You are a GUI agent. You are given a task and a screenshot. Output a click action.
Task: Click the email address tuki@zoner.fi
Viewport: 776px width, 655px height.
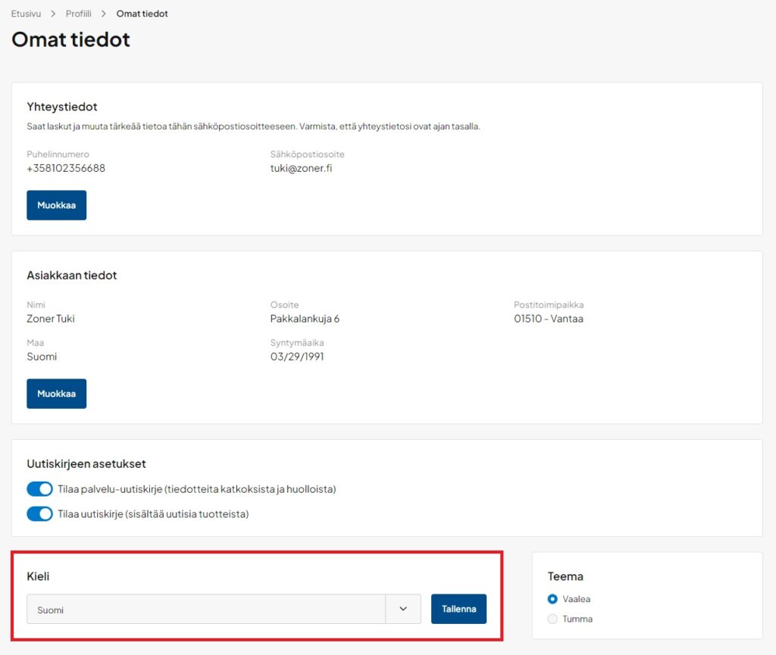301,168
